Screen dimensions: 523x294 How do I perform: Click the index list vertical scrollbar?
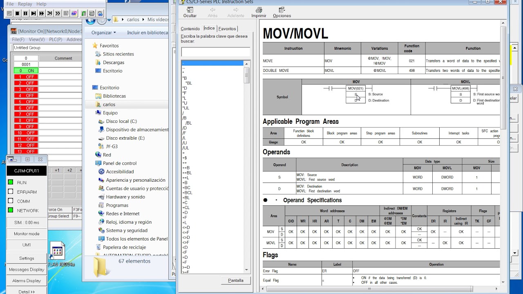tap(246, 167)
